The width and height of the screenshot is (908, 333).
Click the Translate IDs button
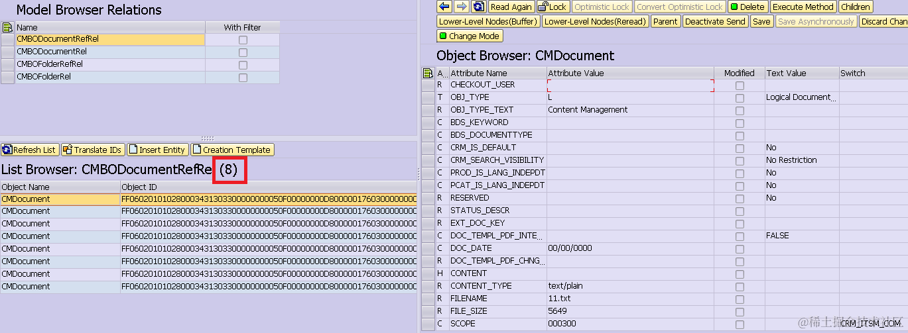pos(93,150)
